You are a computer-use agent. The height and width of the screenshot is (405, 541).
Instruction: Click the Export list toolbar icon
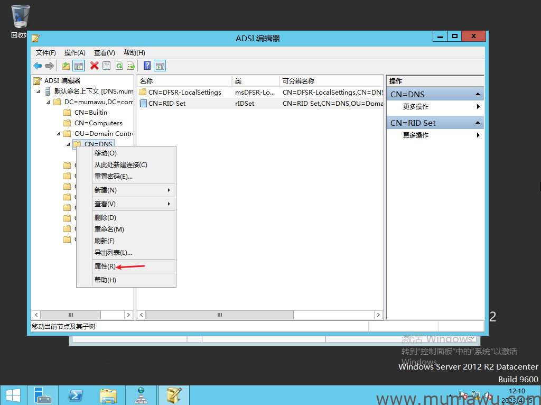(130, 66)
